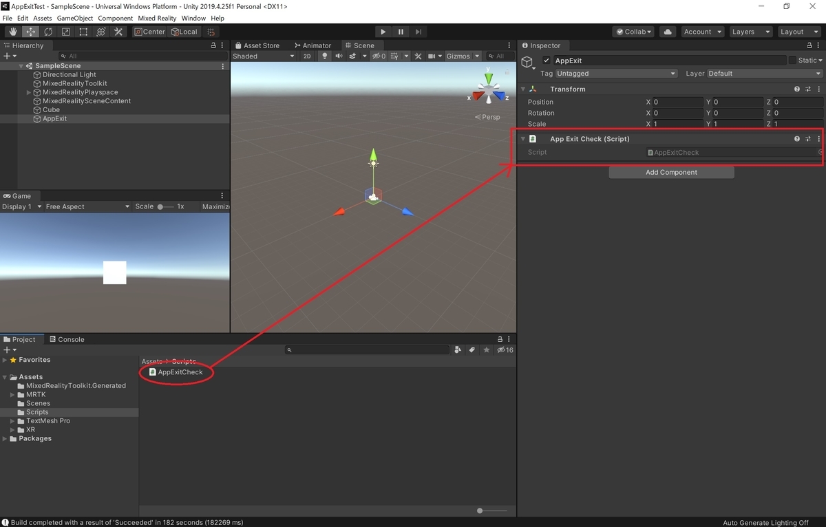Image resolution: width=826 pixels, height=527 pixels.
Task: Collapse App Exit Check script component
Action: (x=522, y=139)
